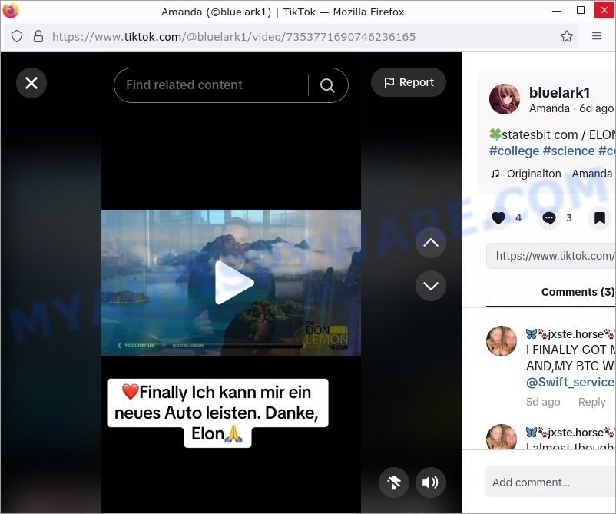Open first jxste.horse commenter avatar

(x=502, y=340)
